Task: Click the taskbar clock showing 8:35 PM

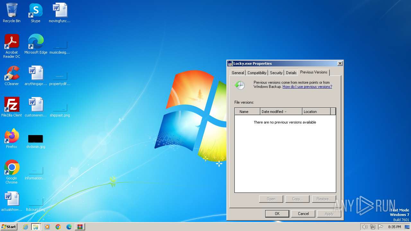Action: point(394,227)
